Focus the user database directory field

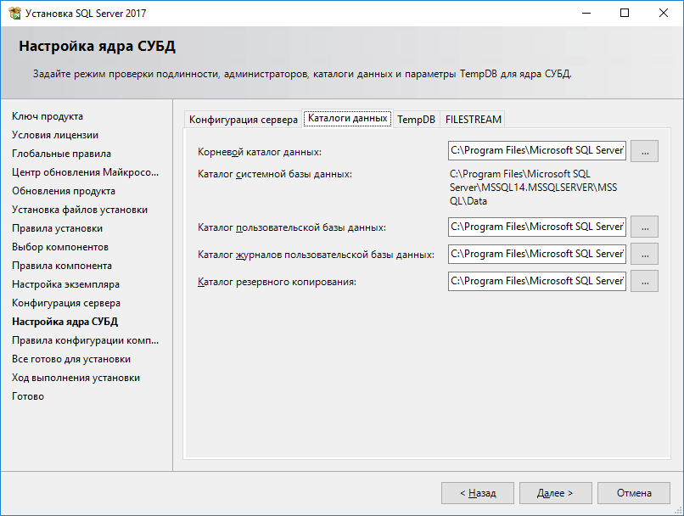pos(536,227)
